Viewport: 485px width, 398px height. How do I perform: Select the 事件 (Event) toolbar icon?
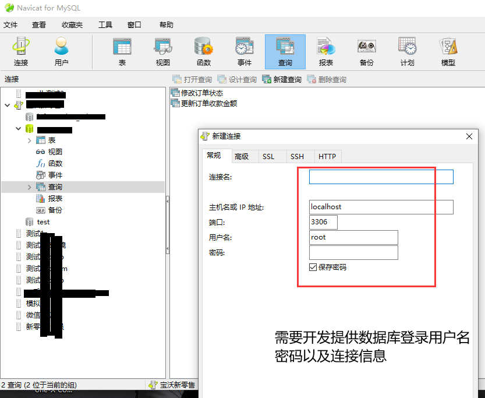tap(245, 52)
